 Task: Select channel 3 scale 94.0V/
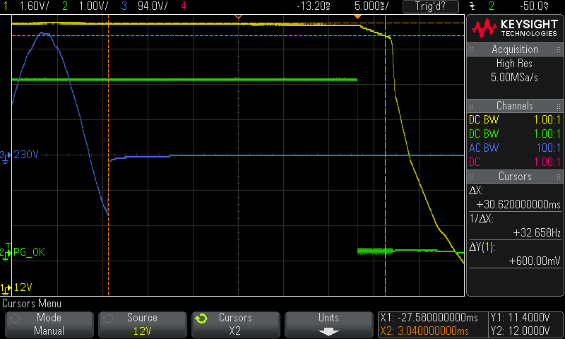pos(153,6)
